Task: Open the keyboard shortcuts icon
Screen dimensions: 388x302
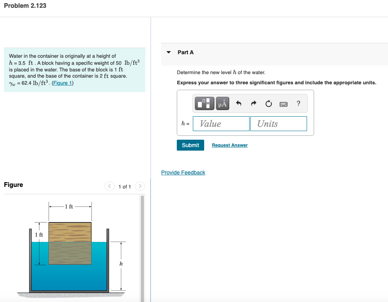Action: 284,103
